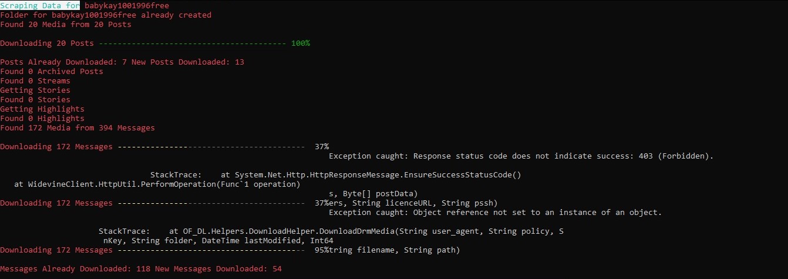This screenshot has height=279, width=788.
Task: Click the "Downloading 20 Posts" progress bar dashes
Action: click(x=193, y=43)
